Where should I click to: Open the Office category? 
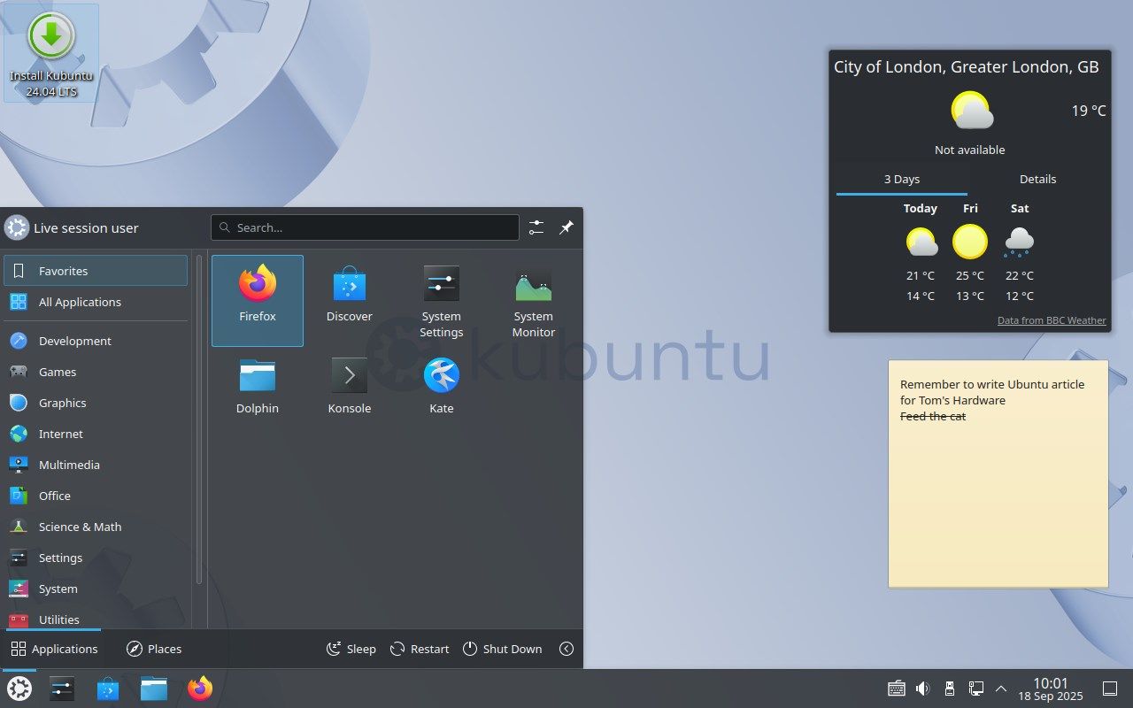[x=96, y=496]
